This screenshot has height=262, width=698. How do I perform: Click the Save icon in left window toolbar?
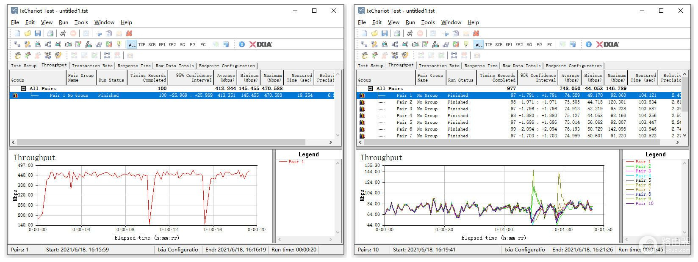click(x=38, y=33)
